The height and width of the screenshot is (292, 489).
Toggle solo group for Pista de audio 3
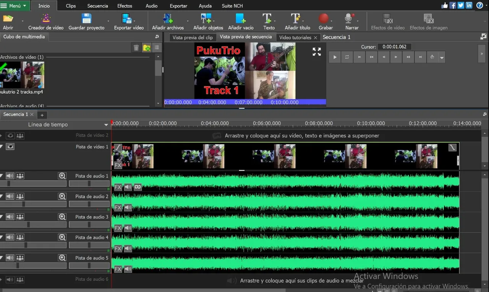pyautogui.click(x=20, y=217)
